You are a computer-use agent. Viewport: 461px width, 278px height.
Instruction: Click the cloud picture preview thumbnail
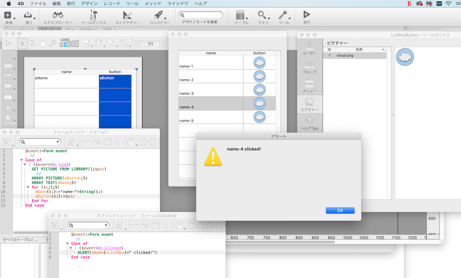point(405,57)
